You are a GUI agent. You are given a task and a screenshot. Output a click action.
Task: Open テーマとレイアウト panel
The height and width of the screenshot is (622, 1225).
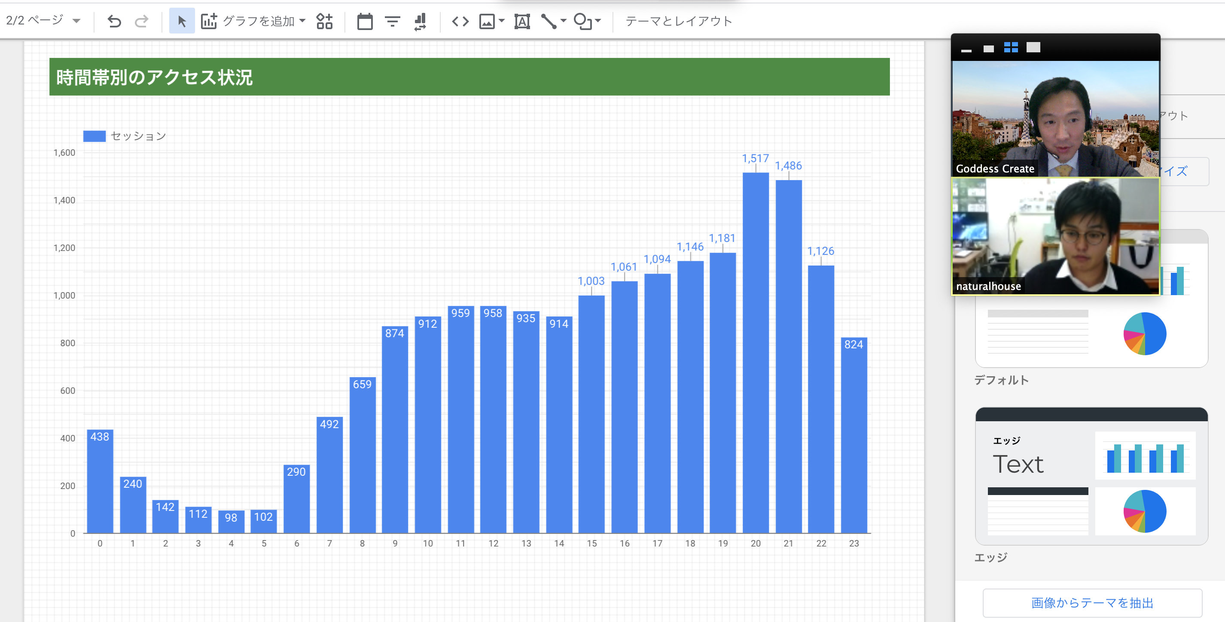[679, 21]
